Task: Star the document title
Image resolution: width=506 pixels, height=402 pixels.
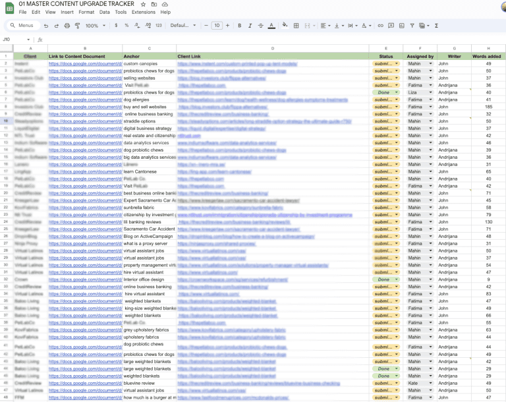Action: pyautogui.click(x=143, y=4)
